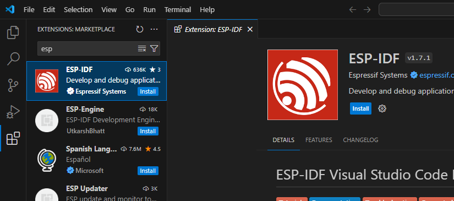Open the File menu
454x201 pixels.
tap(29, 9)
